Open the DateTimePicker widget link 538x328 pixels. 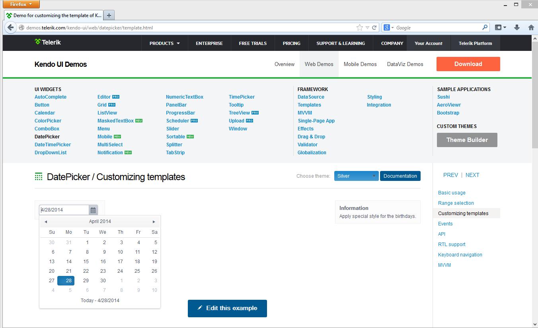(53, 145)
